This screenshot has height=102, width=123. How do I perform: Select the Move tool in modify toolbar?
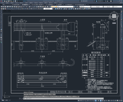pyautogui.click(x=122, y=20)
